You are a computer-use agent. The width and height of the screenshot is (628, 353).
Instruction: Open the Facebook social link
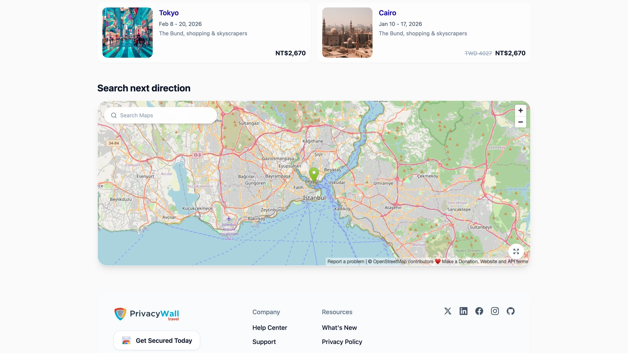[479, 311]
